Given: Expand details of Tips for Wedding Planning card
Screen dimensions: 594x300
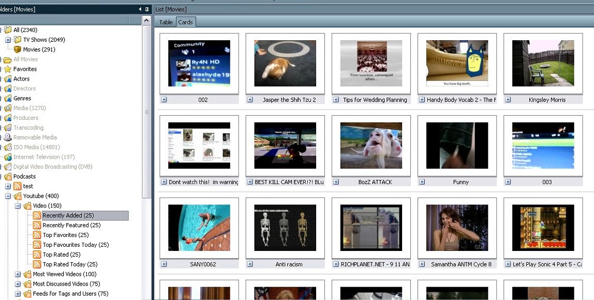Looking at the screenshot, I should [x=336, y=100].
